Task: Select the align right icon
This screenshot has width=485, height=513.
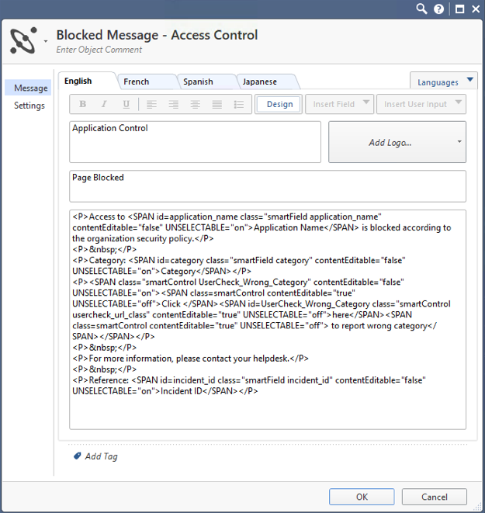Action: 173,104
